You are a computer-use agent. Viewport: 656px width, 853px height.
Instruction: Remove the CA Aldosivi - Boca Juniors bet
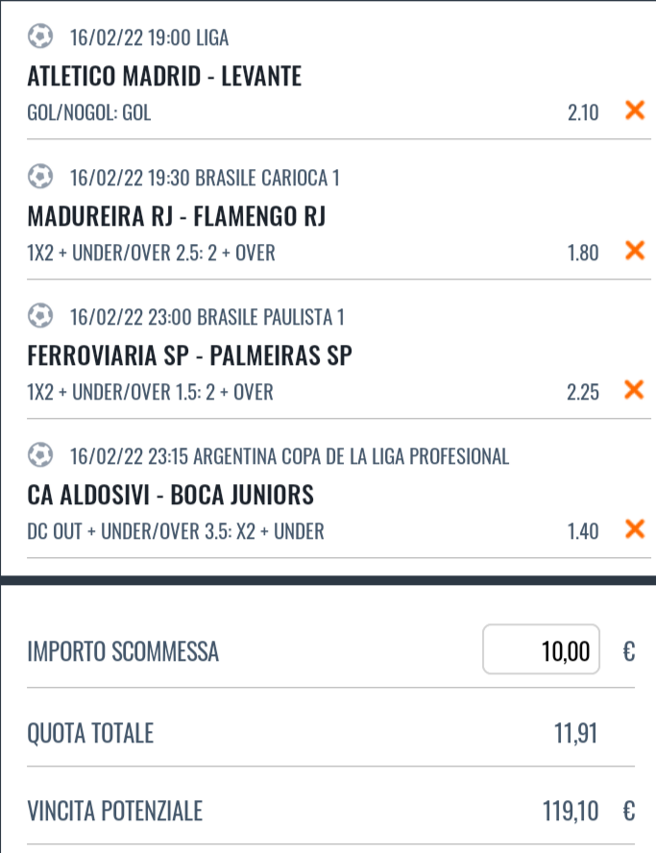[x=635, y=528]
